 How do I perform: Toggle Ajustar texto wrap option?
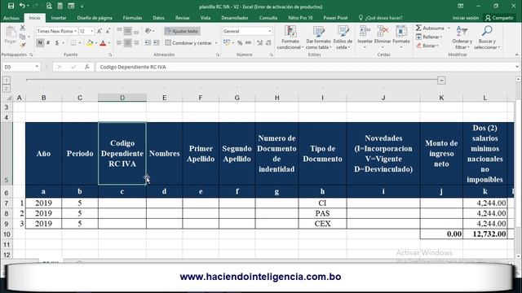pos(182,31)
